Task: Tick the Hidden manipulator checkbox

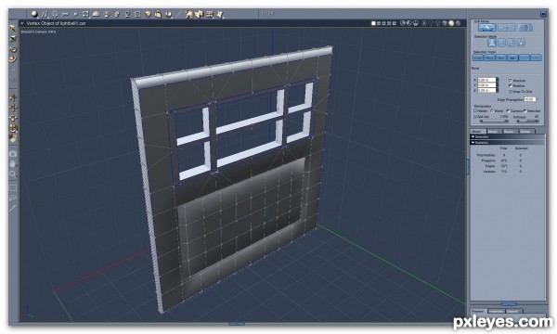Action: 474,110
